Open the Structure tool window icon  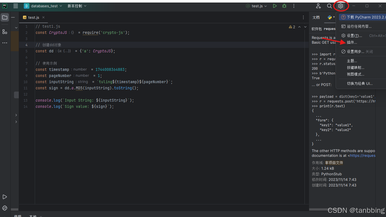click(4, 32)
